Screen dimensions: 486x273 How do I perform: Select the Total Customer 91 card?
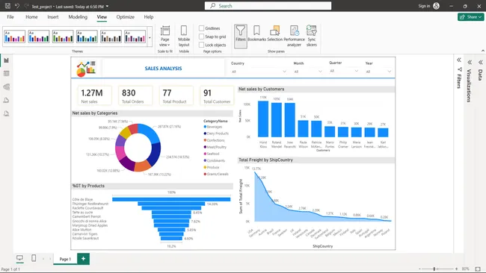coord(217,95)
